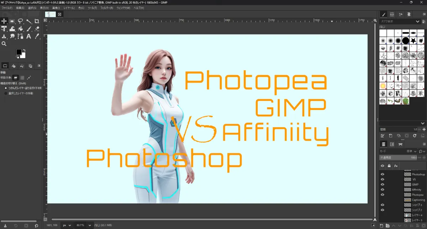Create a new layer group
Screen dimensions: 427x229
(388, 226)
